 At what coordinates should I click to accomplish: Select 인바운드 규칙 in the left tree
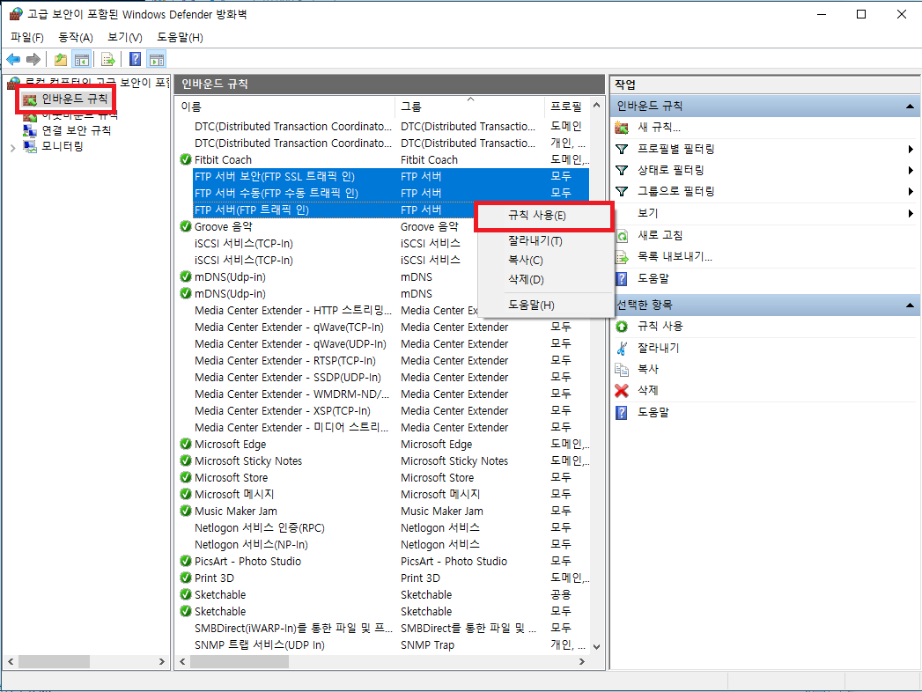[75, 99]
